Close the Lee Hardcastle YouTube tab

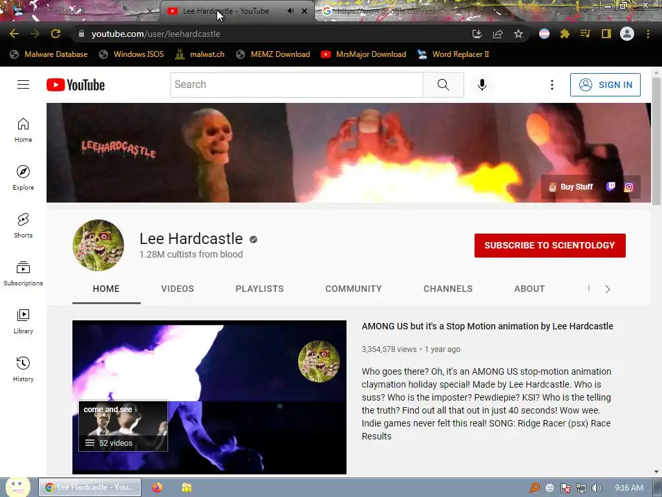click(304, 11)
